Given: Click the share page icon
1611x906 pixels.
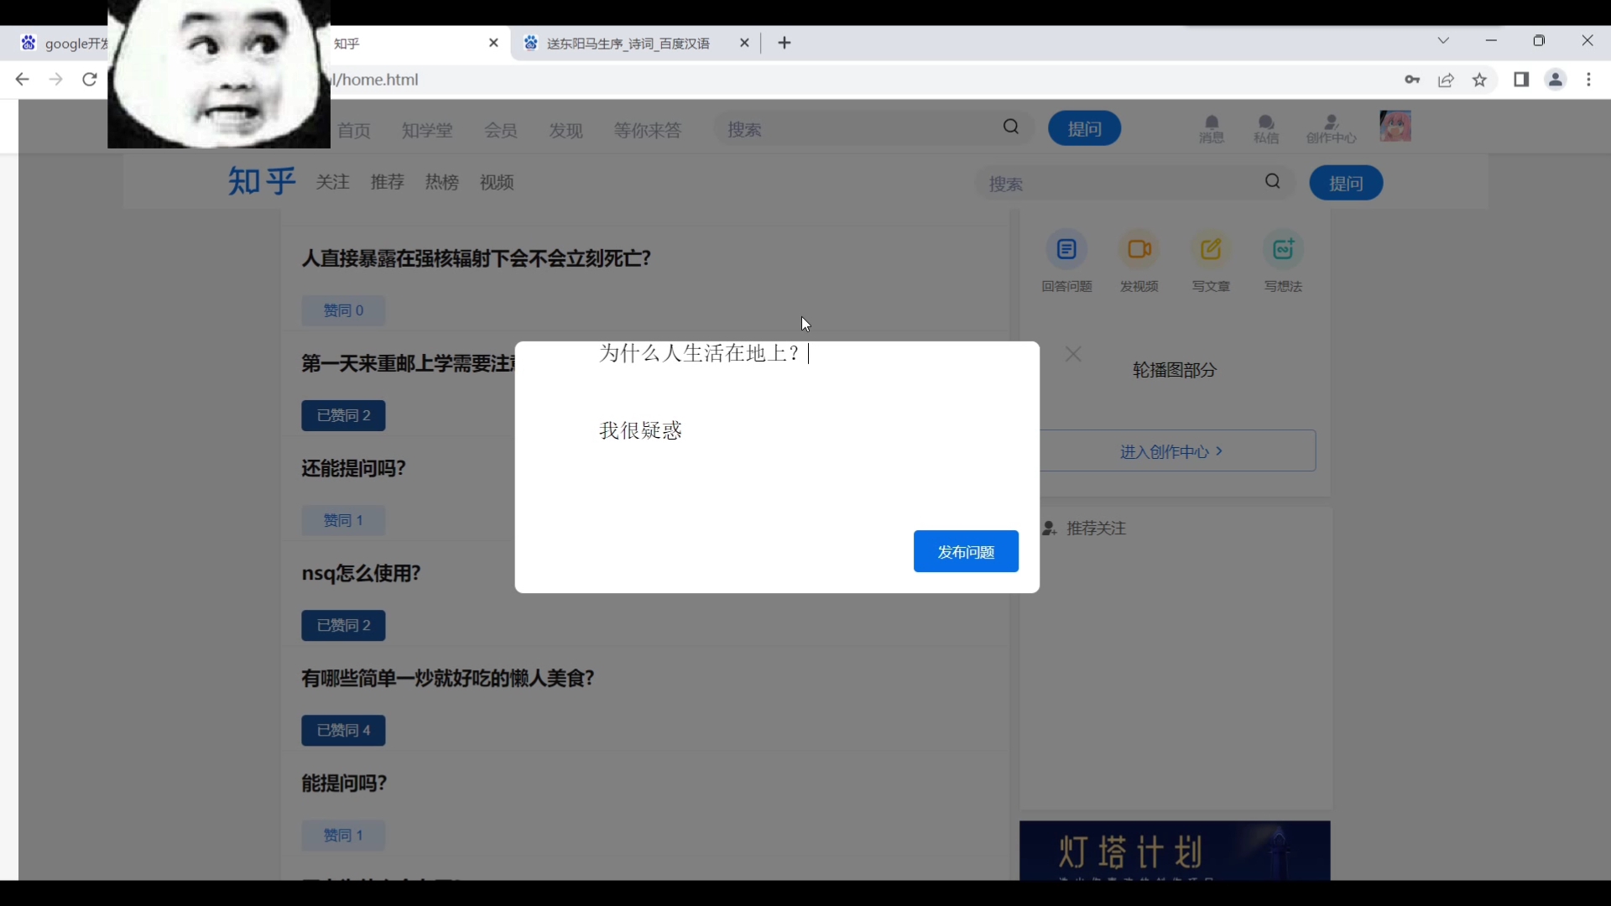Looking at the screenshot, I should tap(1447, 80).
